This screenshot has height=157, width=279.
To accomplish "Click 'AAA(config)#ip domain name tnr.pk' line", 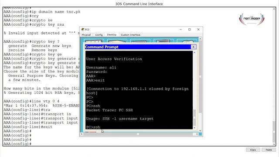I will point(42,12).
